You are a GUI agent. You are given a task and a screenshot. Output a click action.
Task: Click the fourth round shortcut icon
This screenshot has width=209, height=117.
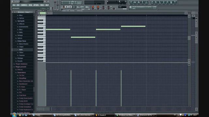click(142, 2)
